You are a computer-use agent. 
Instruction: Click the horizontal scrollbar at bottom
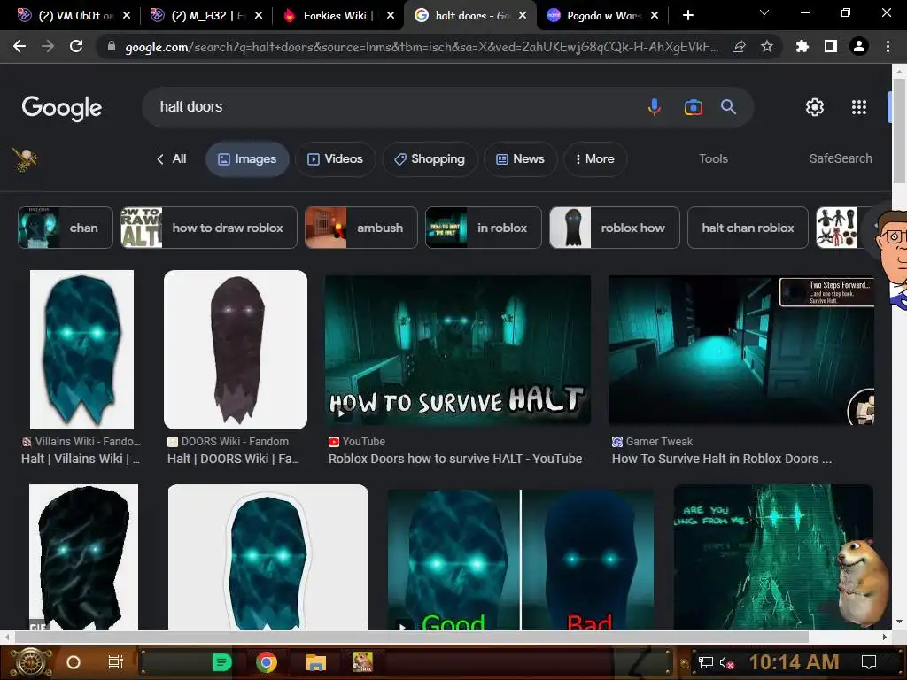pyautogui.click(x=411, y=637)
